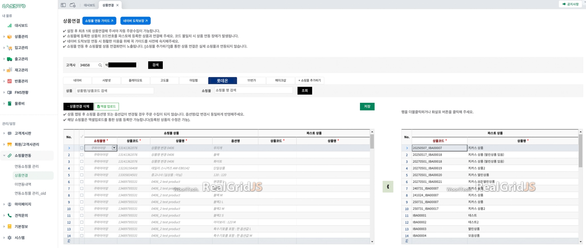The height and width of the screenshot is (248, 586).
Task: Toggle the header select-all checkbox in shopping grid
Action: 82,137
